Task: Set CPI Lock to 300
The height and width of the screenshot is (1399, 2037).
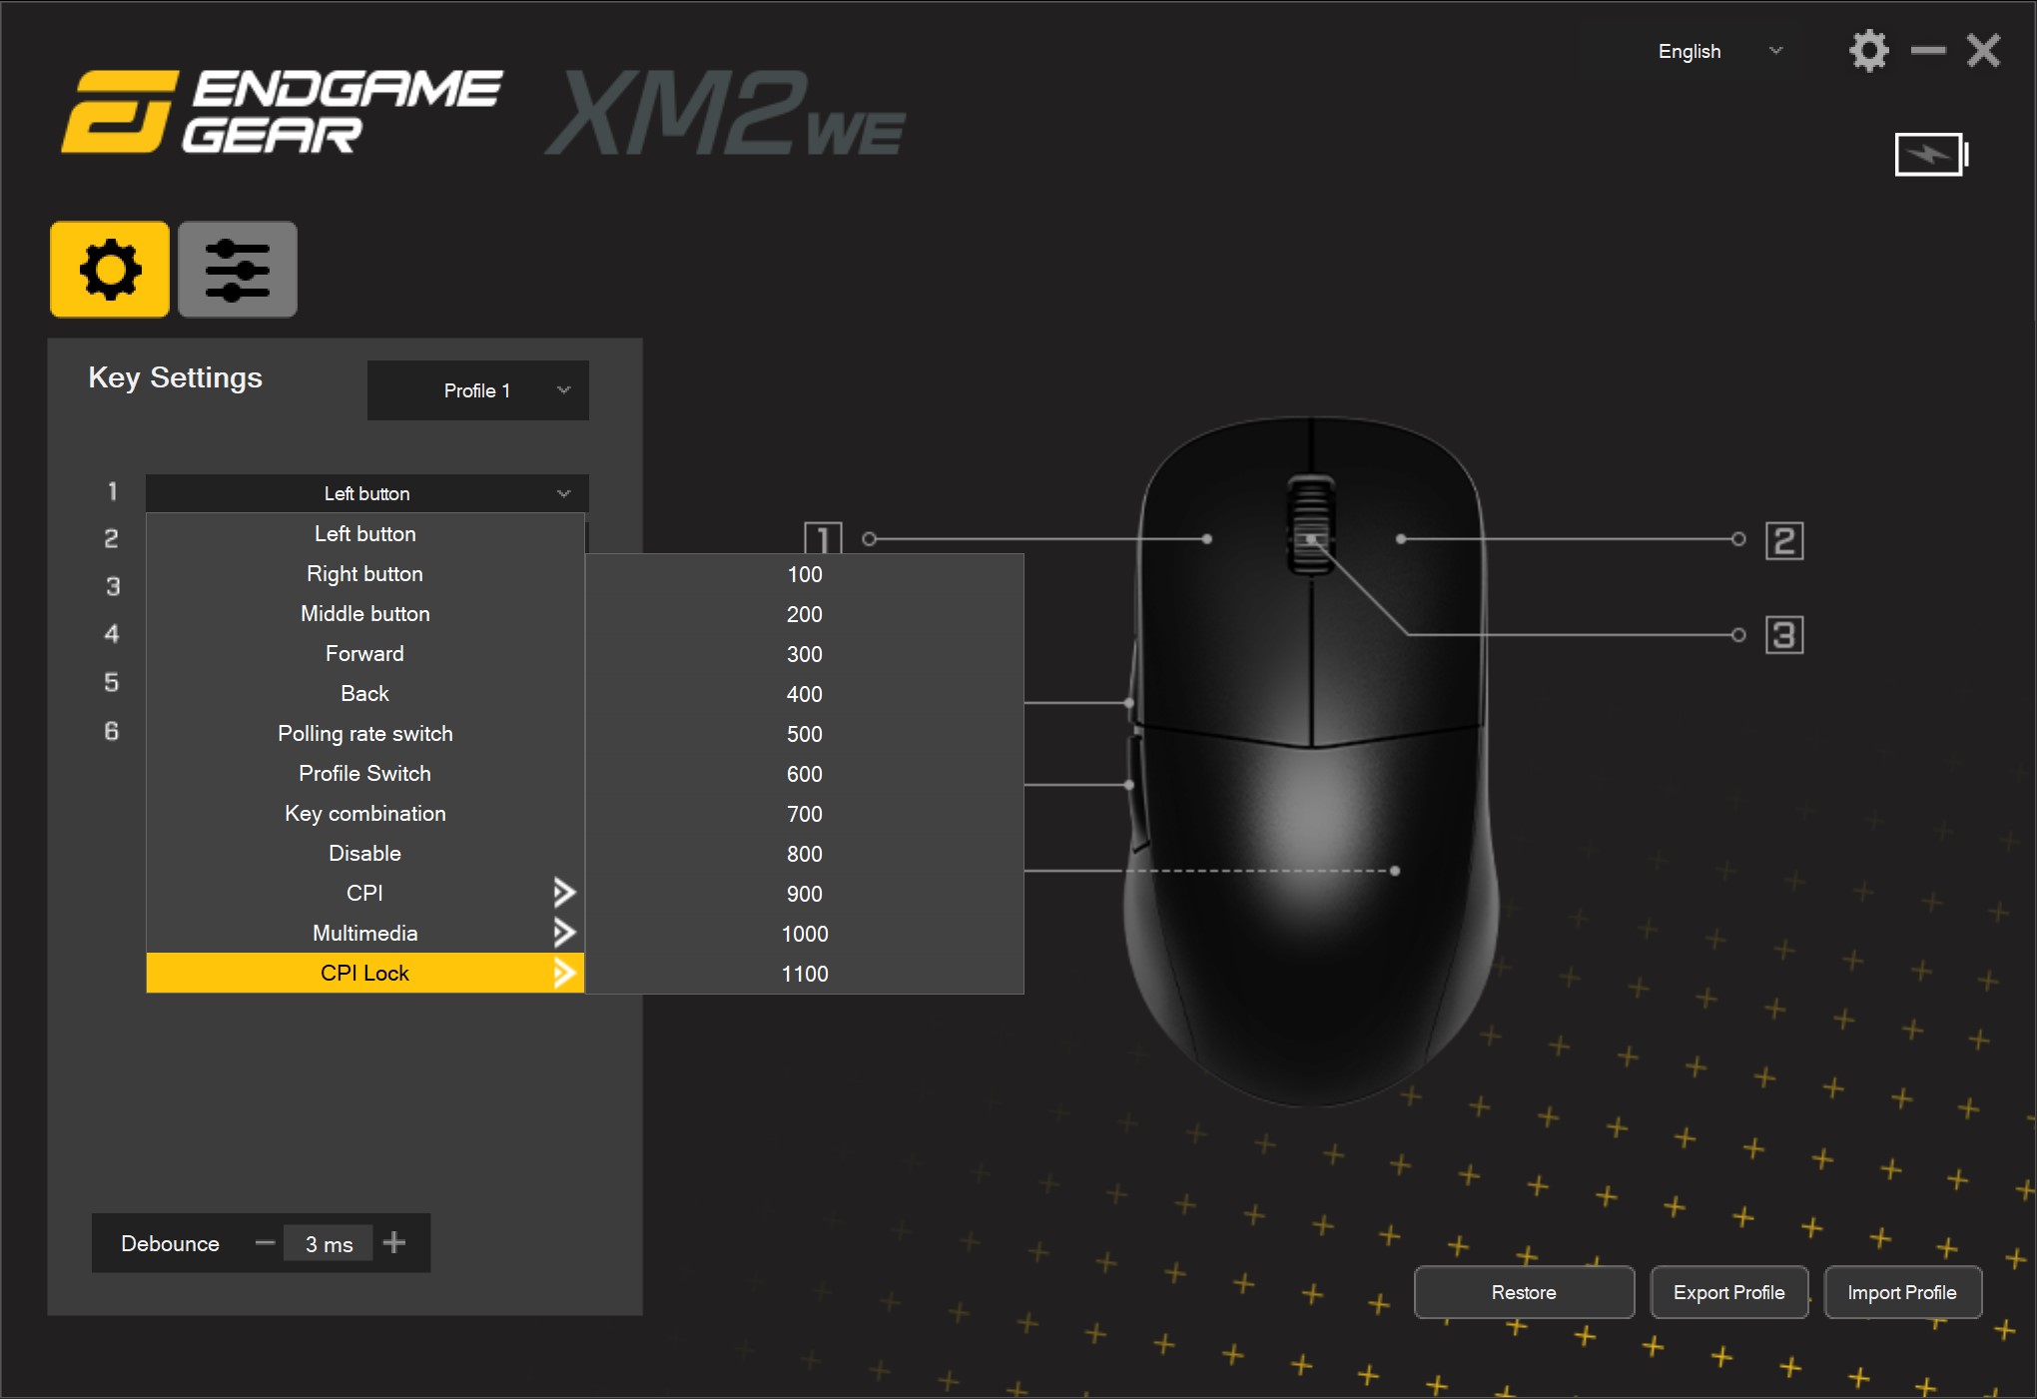Action: pos(805,654)
